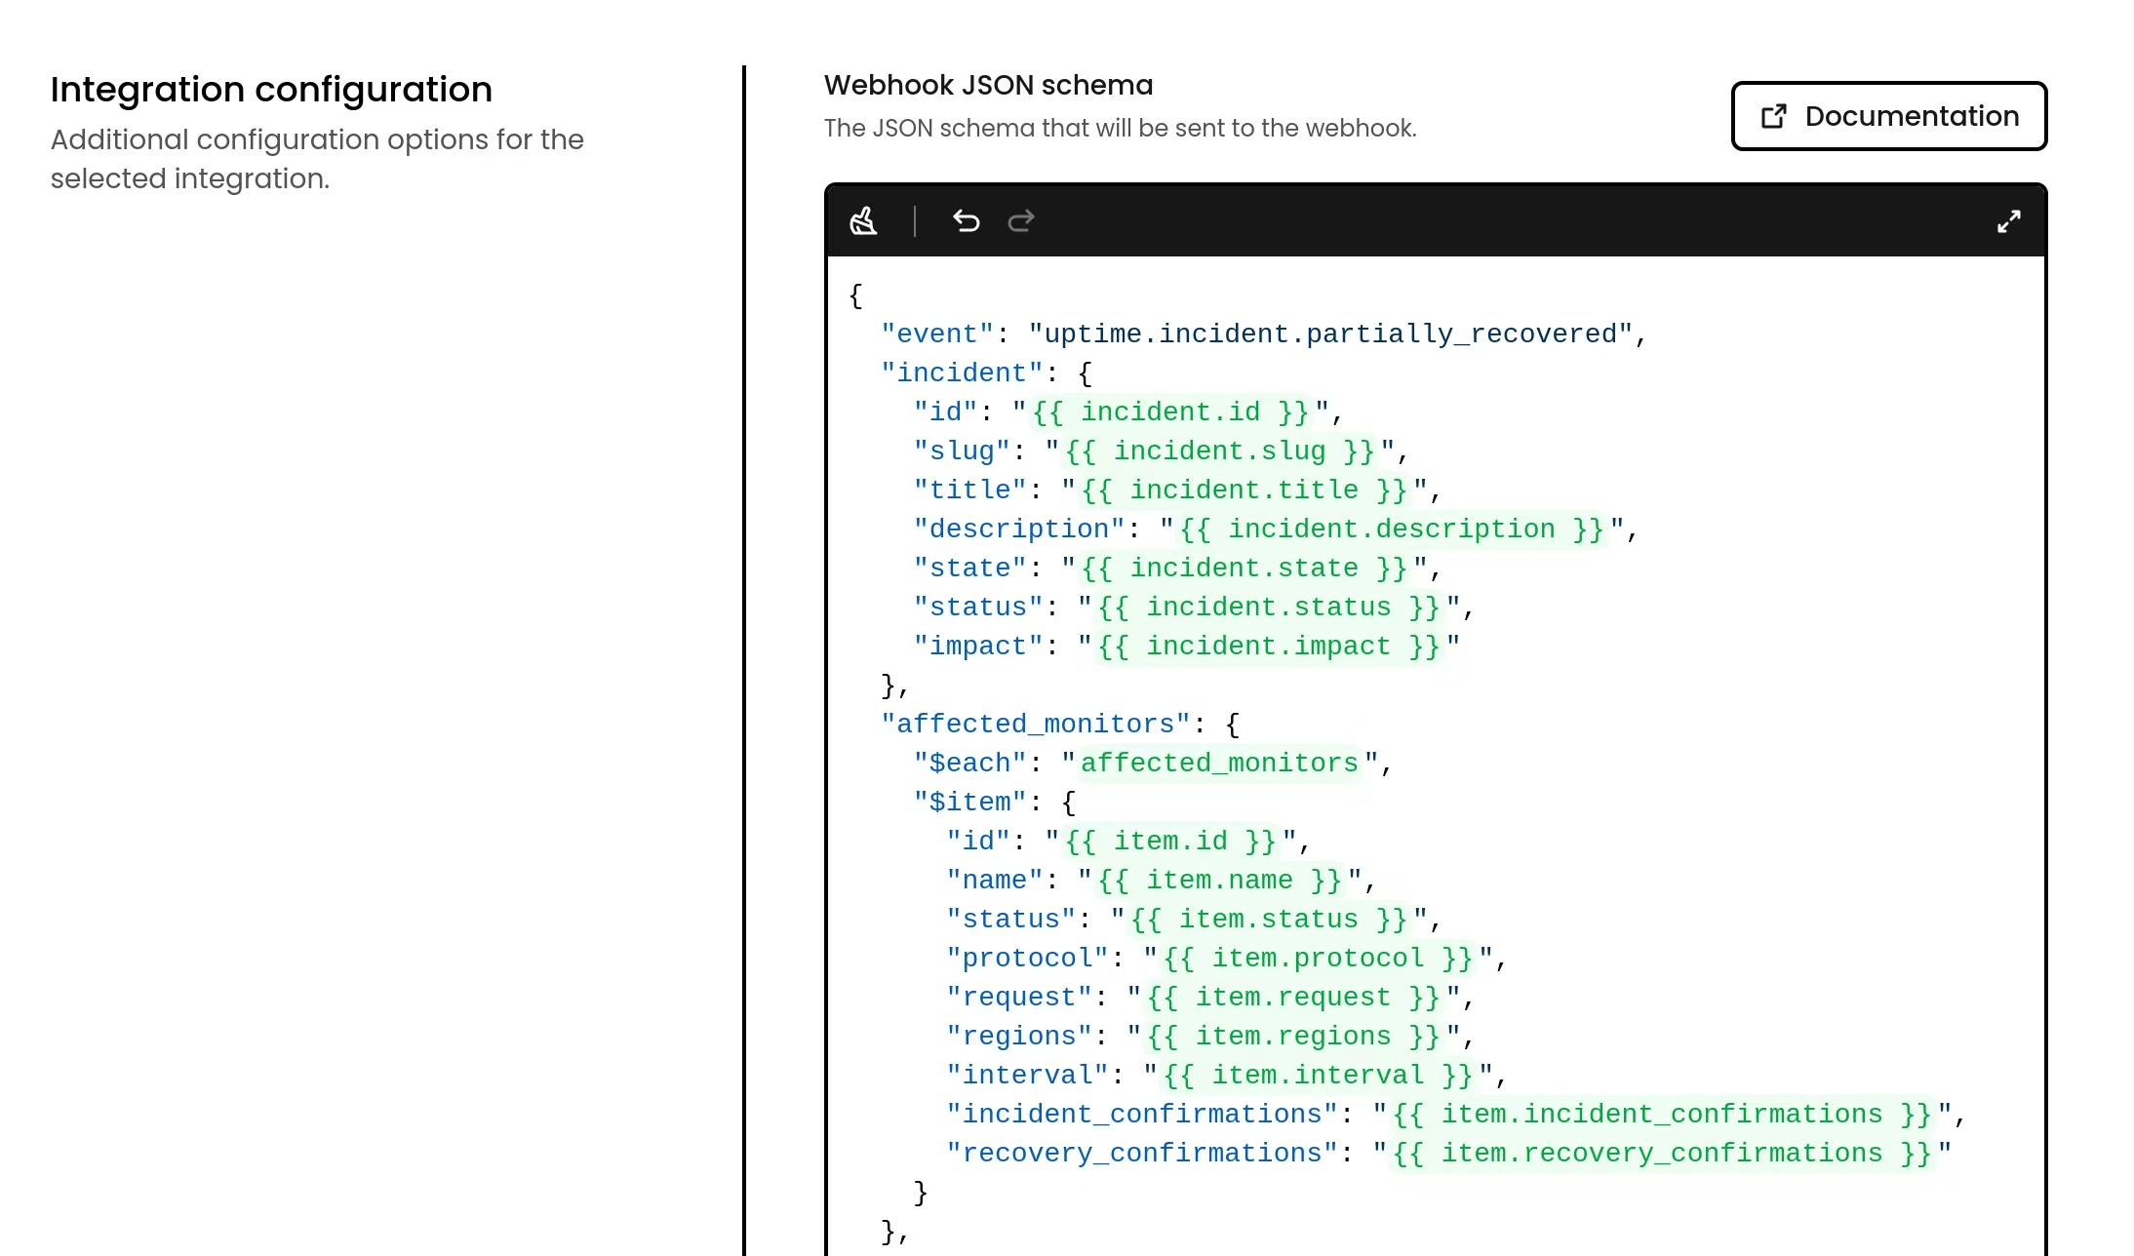Select the incident.id template variable
This screenshot has height=1256, width=2134.
(x=1172, y=412)
